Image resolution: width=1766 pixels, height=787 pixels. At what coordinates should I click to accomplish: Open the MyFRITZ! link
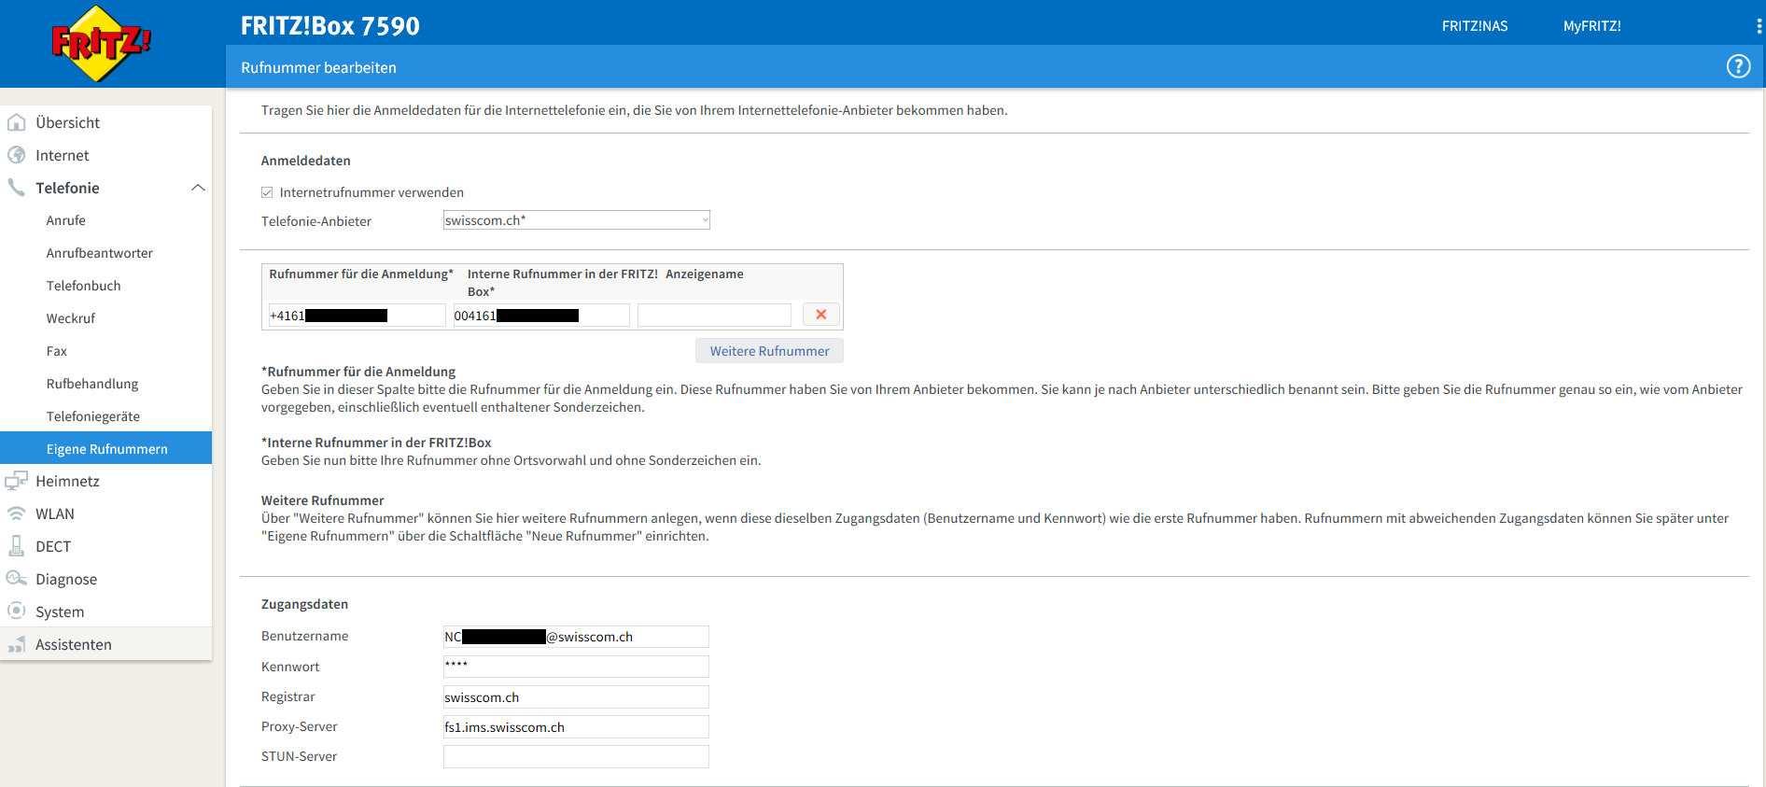1592,26
